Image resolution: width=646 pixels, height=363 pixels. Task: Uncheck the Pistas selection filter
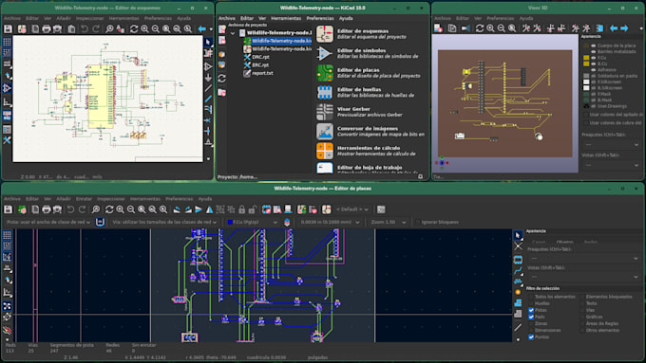pyautogui.click(x=531, y=310)
